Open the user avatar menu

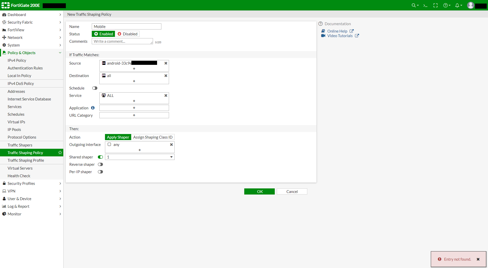click(471, 5)
